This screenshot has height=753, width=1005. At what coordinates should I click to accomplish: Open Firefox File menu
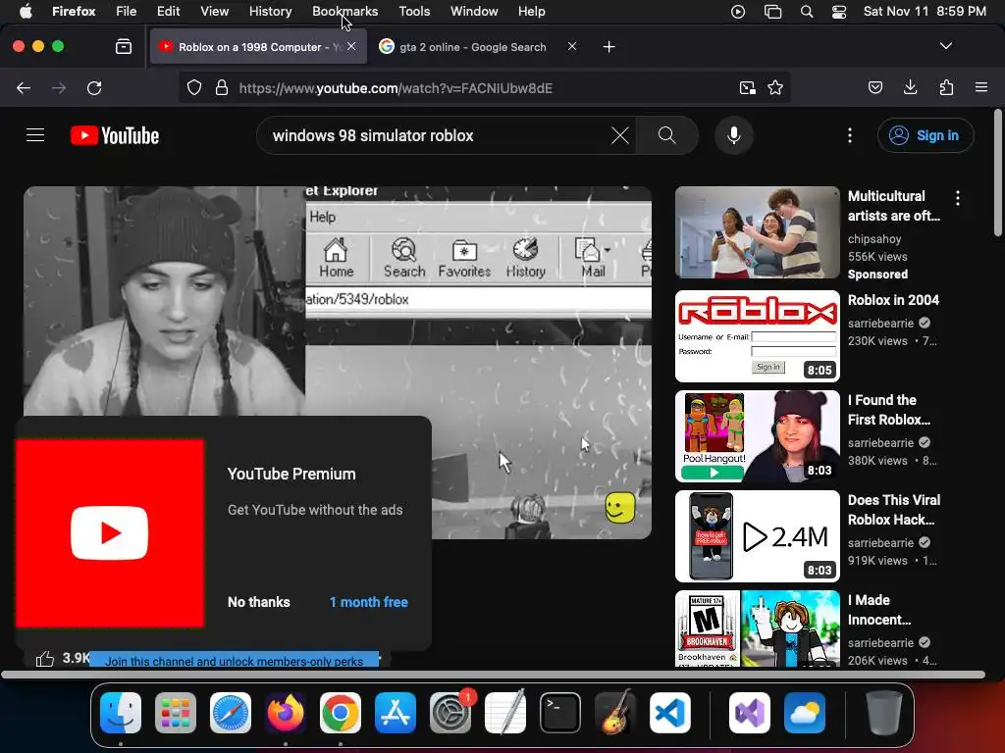[127, 11]
